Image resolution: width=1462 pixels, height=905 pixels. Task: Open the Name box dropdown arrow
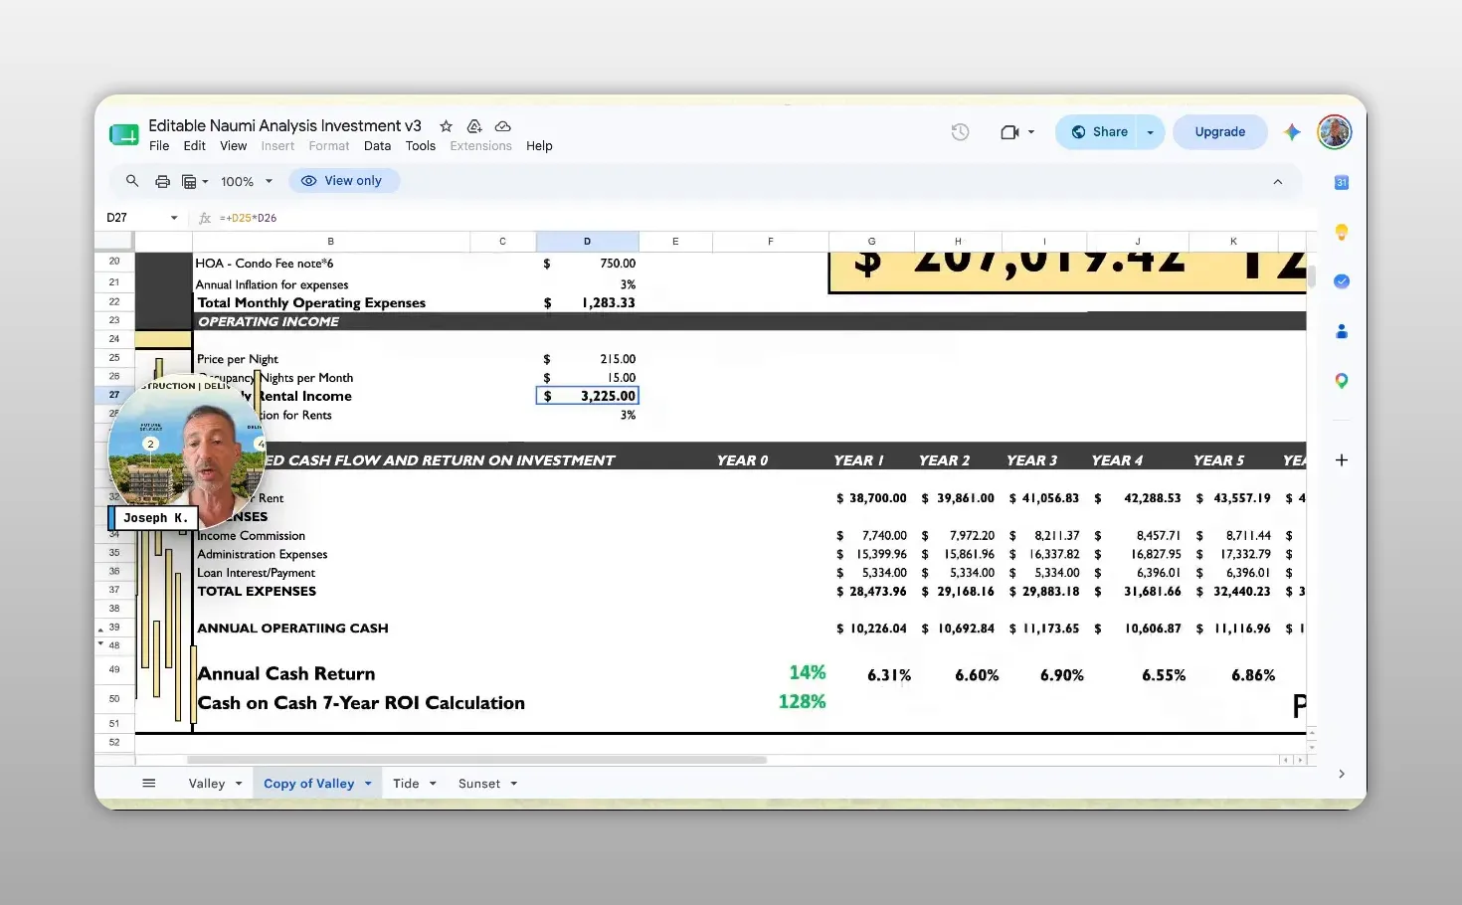click(174, 218)
